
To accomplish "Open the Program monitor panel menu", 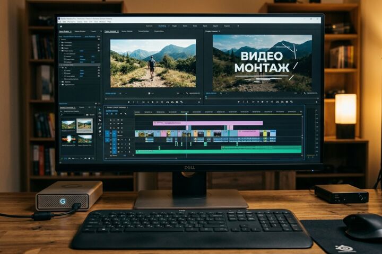I will [x=220, y=31].
